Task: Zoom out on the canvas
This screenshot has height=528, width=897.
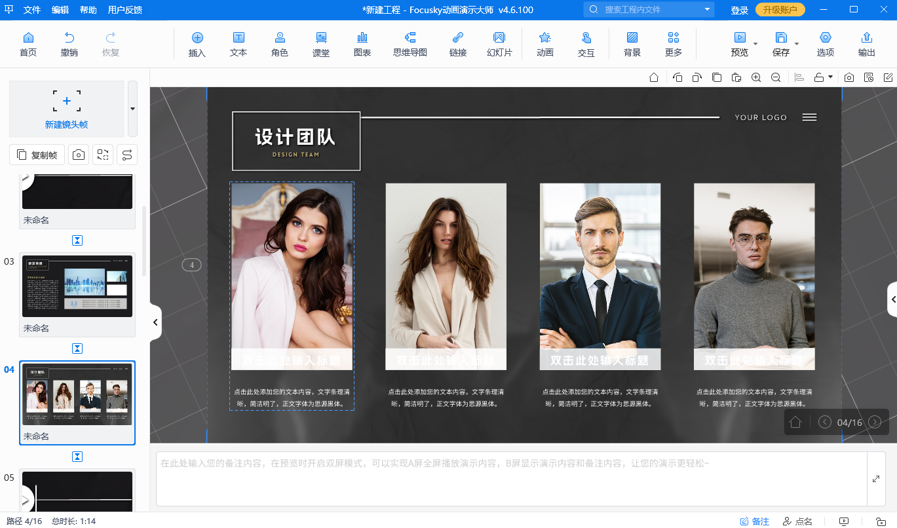Action: point(776,77)
